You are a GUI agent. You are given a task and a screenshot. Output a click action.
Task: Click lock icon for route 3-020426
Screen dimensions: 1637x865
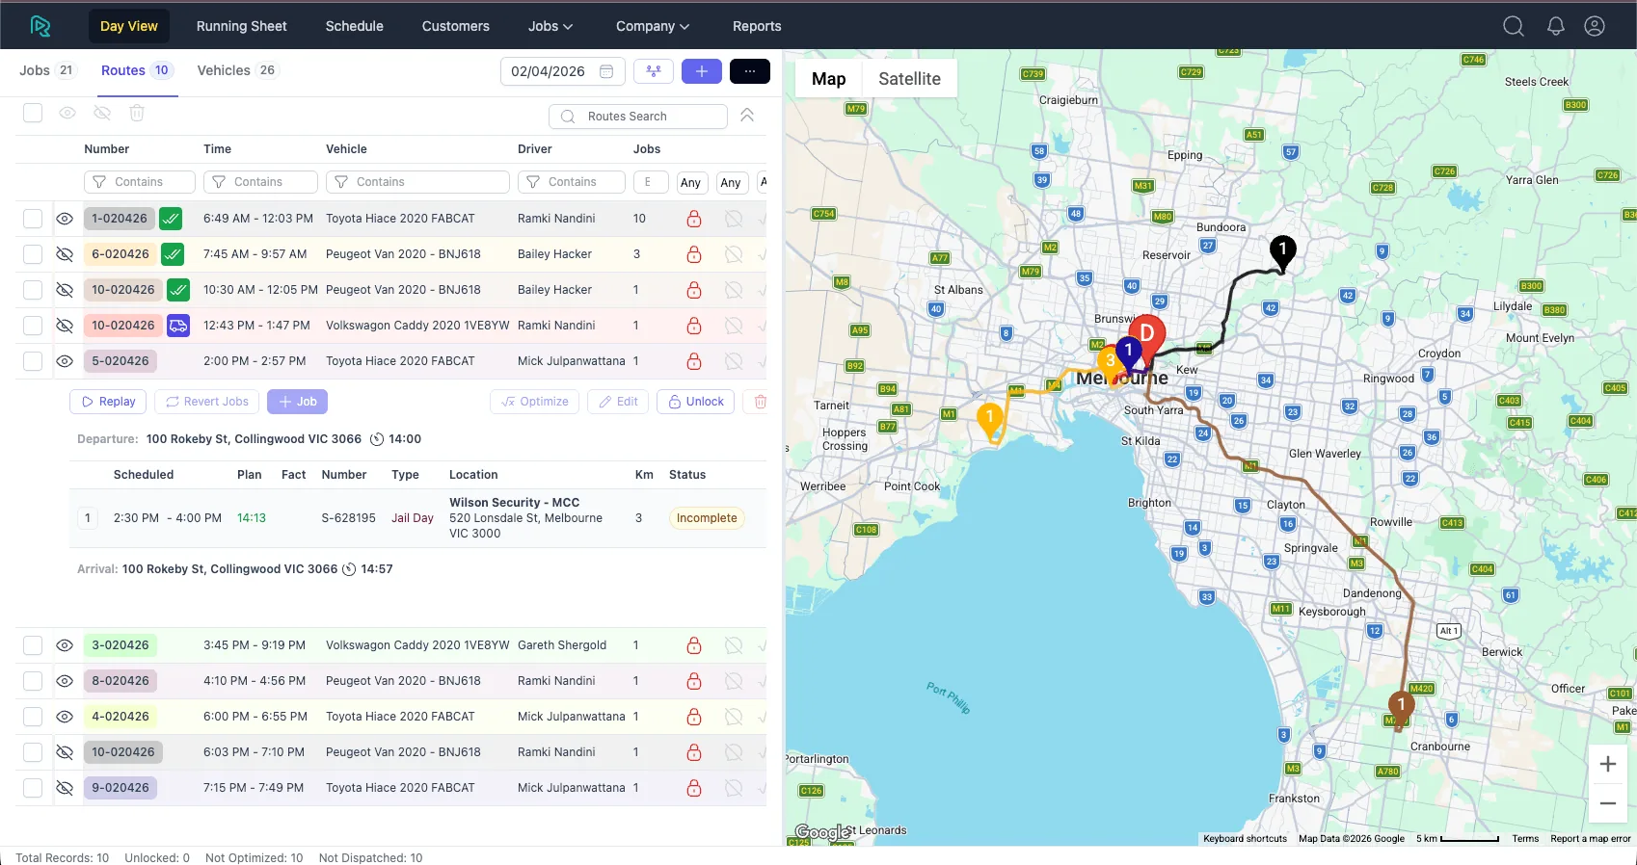click(694, 645)
